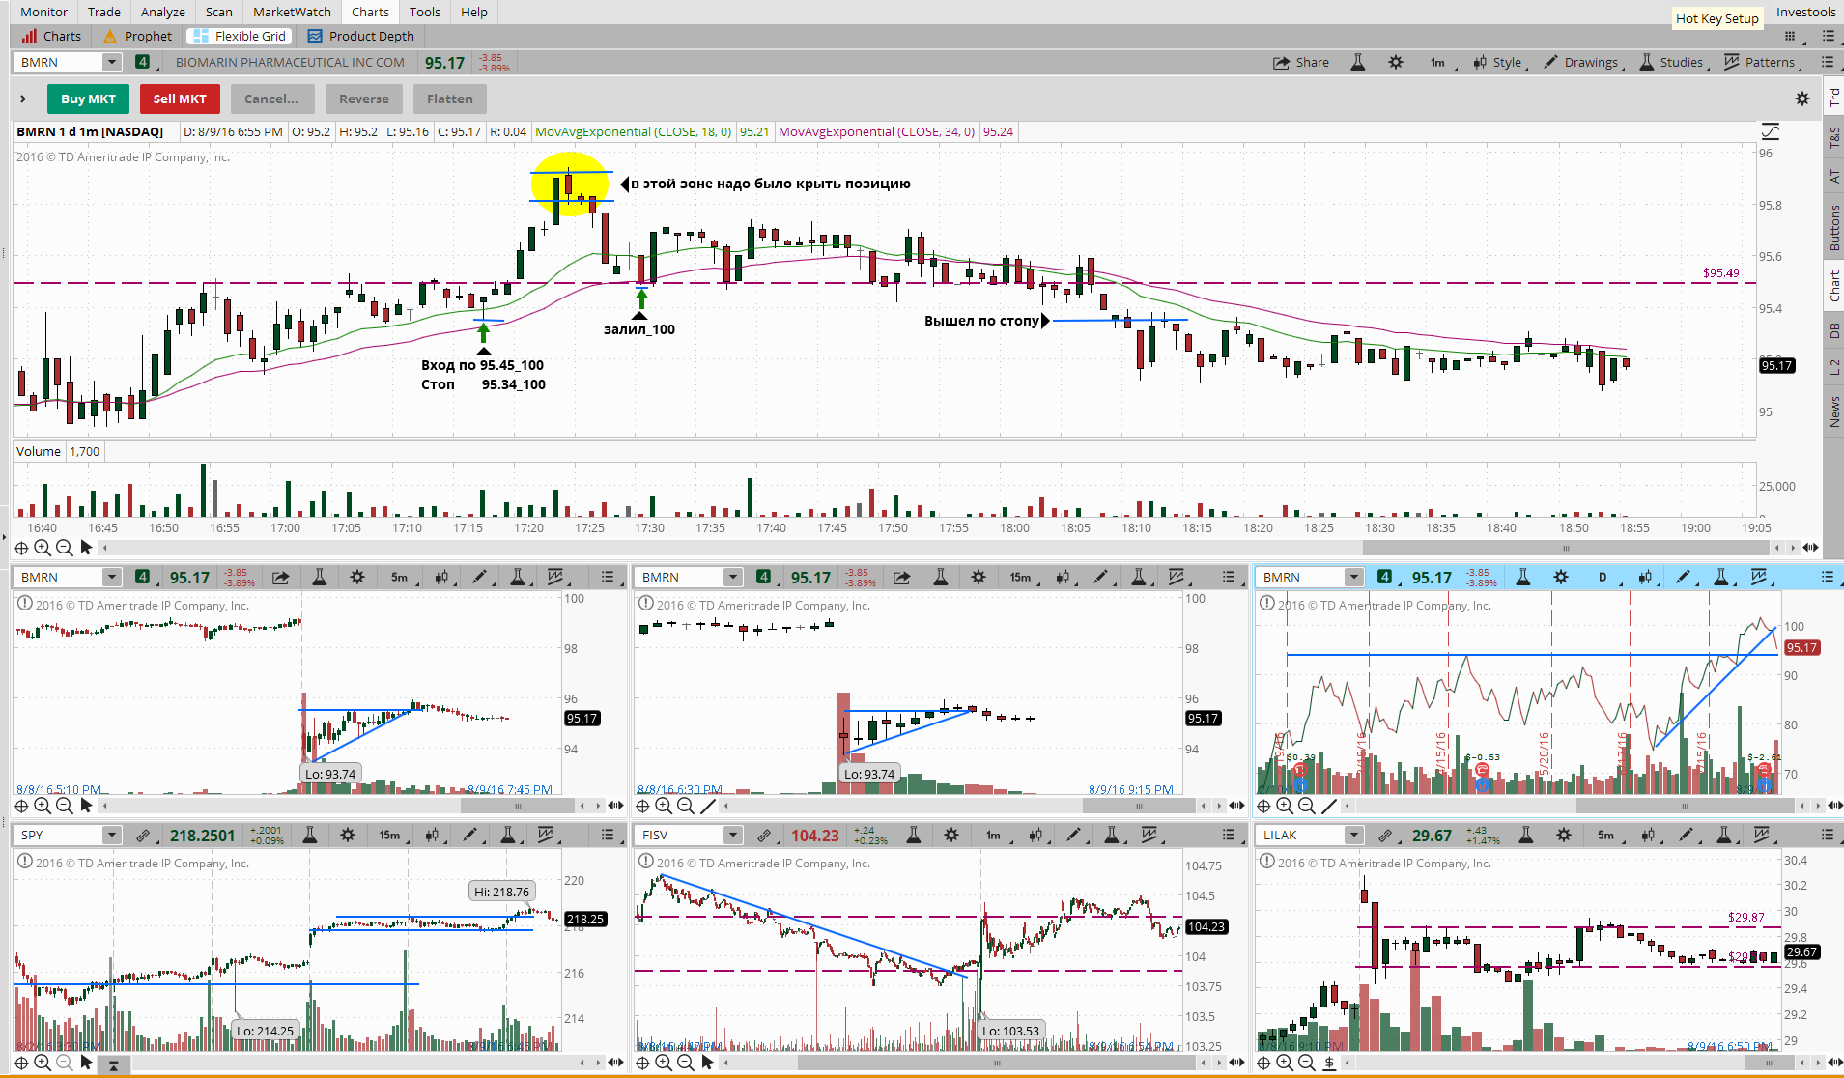This screenshot has height=1078, width=1844.
Task: Open main chart settings gear in toolbar
Action: [x=1396, y=62]
